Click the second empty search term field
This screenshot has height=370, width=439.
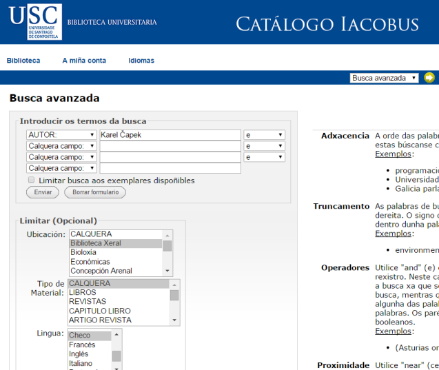170,146
